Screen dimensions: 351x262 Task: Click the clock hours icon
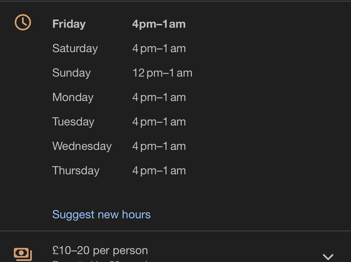click(x=23, y=22)
